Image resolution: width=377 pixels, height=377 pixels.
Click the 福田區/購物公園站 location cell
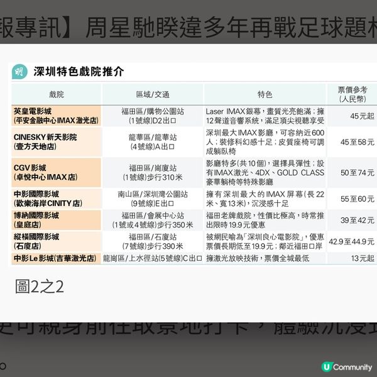click(x=153, y=116)
